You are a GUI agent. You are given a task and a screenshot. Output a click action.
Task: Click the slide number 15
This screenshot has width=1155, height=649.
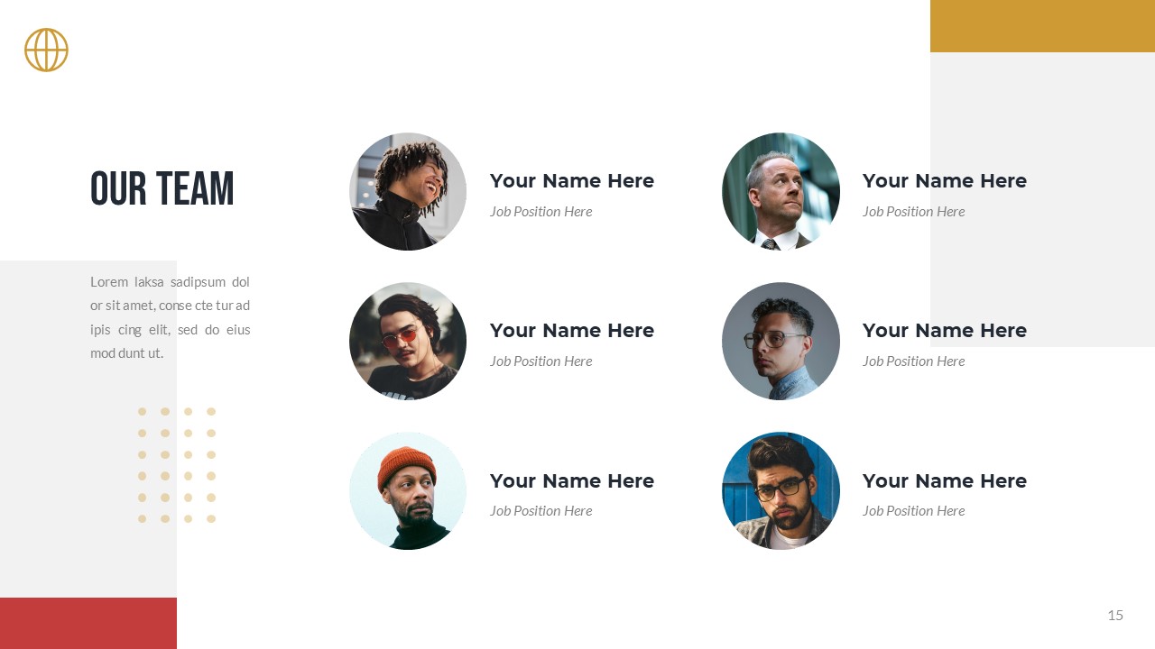point(1115,616)
